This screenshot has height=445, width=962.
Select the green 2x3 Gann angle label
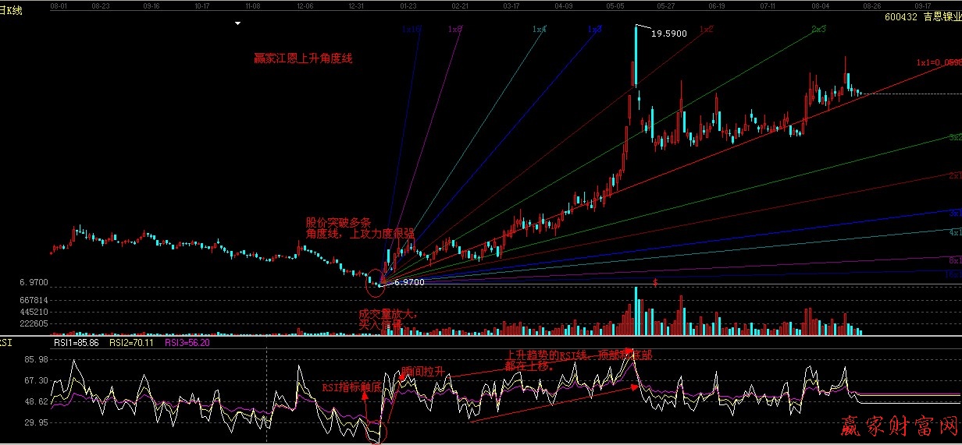click(x=818, y=29)
